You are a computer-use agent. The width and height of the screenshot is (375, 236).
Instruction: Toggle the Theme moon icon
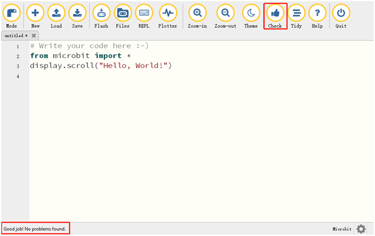[251, 16]
